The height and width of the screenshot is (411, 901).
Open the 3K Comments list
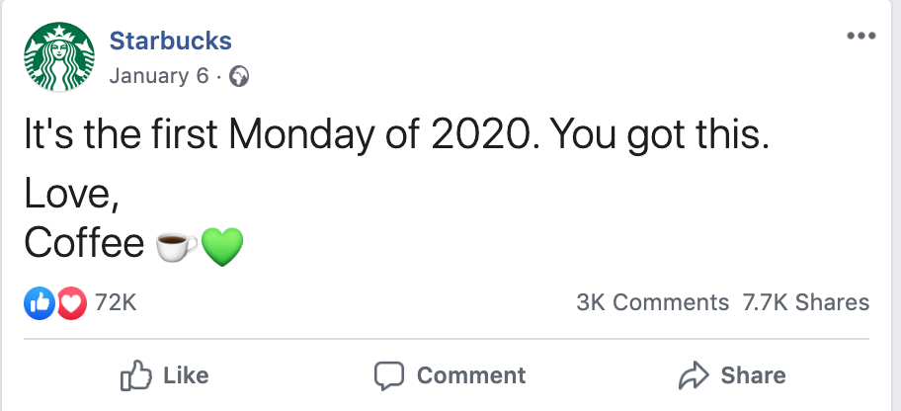[652, 302]
